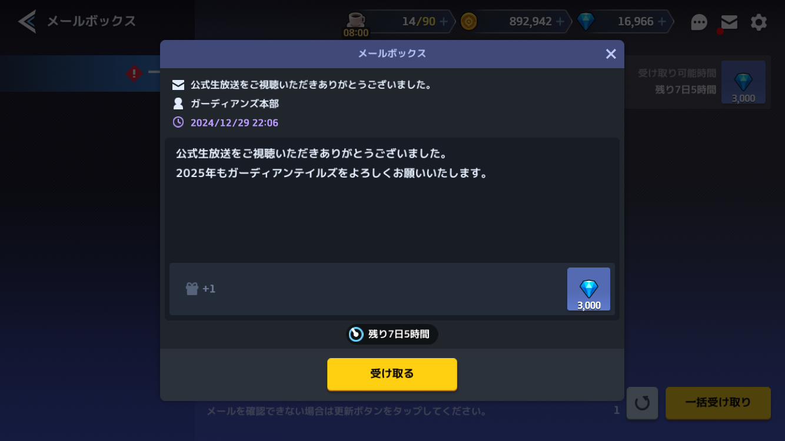Claim everything with 一括受け取り button
This screenshot has width=785, height=441.
[718, 403]
